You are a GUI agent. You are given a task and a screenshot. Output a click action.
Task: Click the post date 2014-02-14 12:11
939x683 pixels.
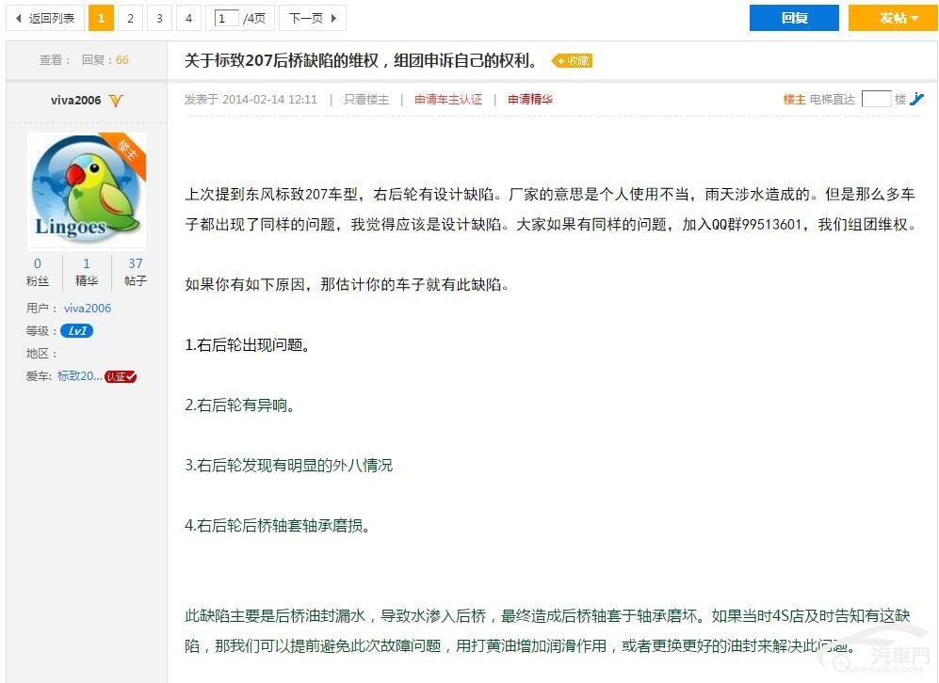click(x=269, y=100)
